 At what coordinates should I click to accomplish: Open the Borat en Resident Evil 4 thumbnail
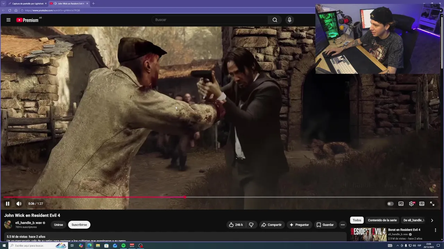(x=368, y=234)
